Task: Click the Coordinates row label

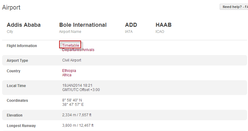Action: (17, 101)
